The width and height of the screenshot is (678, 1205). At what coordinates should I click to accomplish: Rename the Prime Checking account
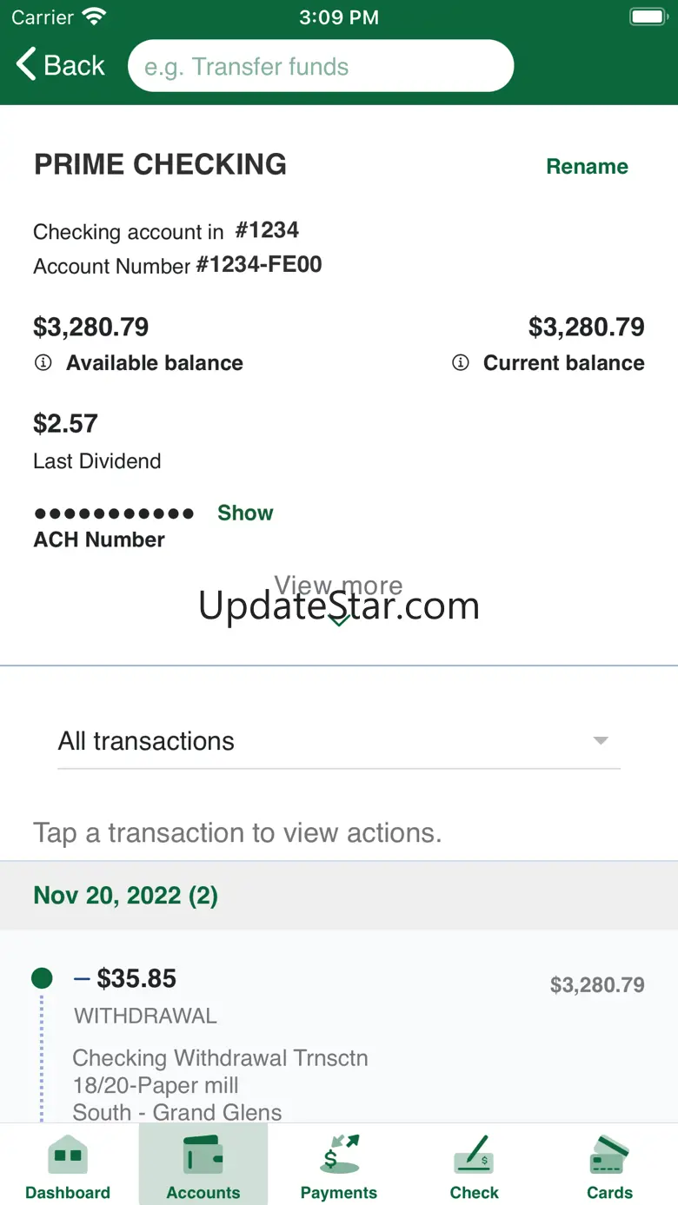[587, 167]
